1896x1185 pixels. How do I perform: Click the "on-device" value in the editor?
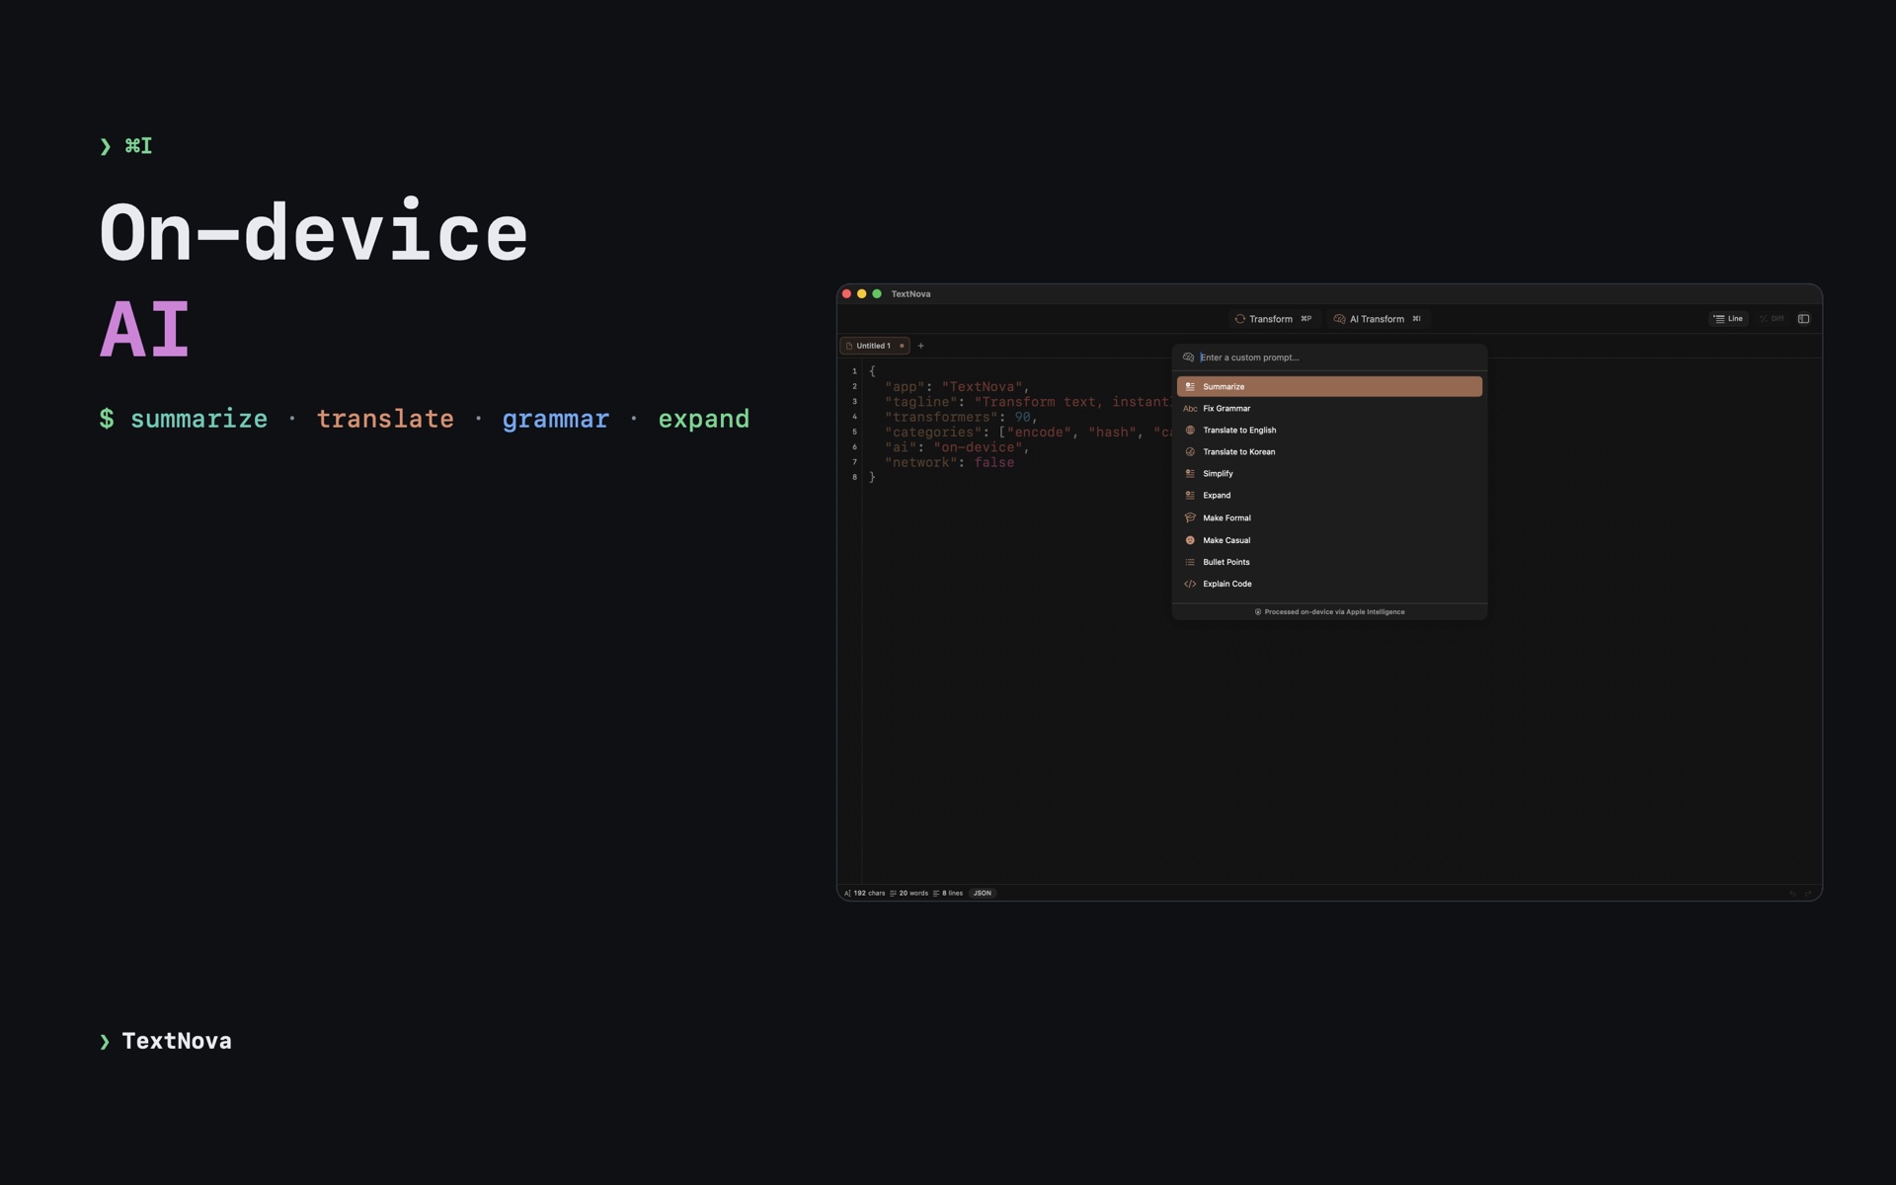[x=978, y=447]
